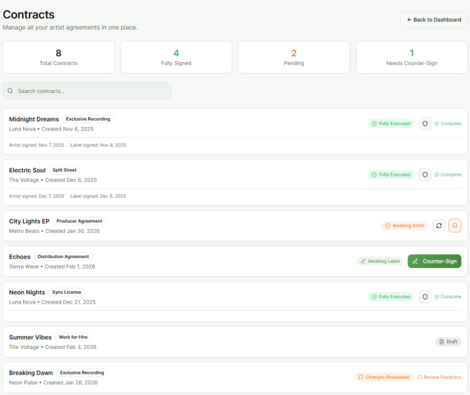The width and height of the screenshot is (470, 395).
Task: Click the search magnifier icon
Action: point(11,91)
